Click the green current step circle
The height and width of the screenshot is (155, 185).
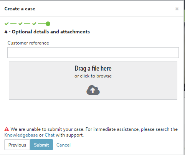click(48, 24)
